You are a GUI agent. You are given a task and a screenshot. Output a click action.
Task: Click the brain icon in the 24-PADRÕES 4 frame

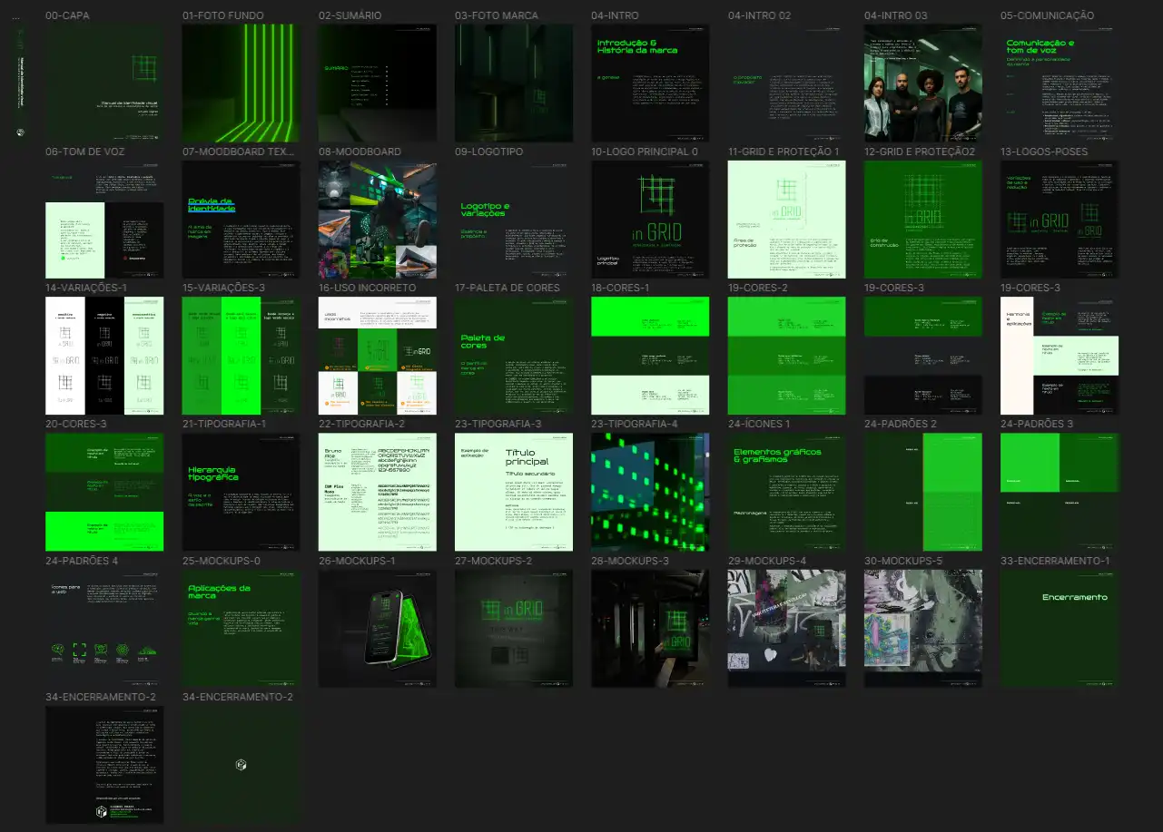pyautogui.click(x=56, y=650)
